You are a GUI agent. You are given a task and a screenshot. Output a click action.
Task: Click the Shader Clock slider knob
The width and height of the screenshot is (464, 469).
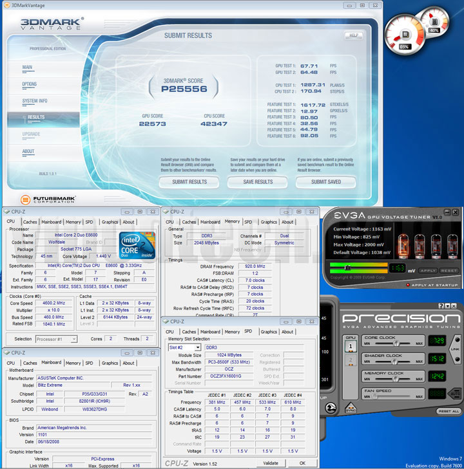pyautogui.click(x=394, y=362)
